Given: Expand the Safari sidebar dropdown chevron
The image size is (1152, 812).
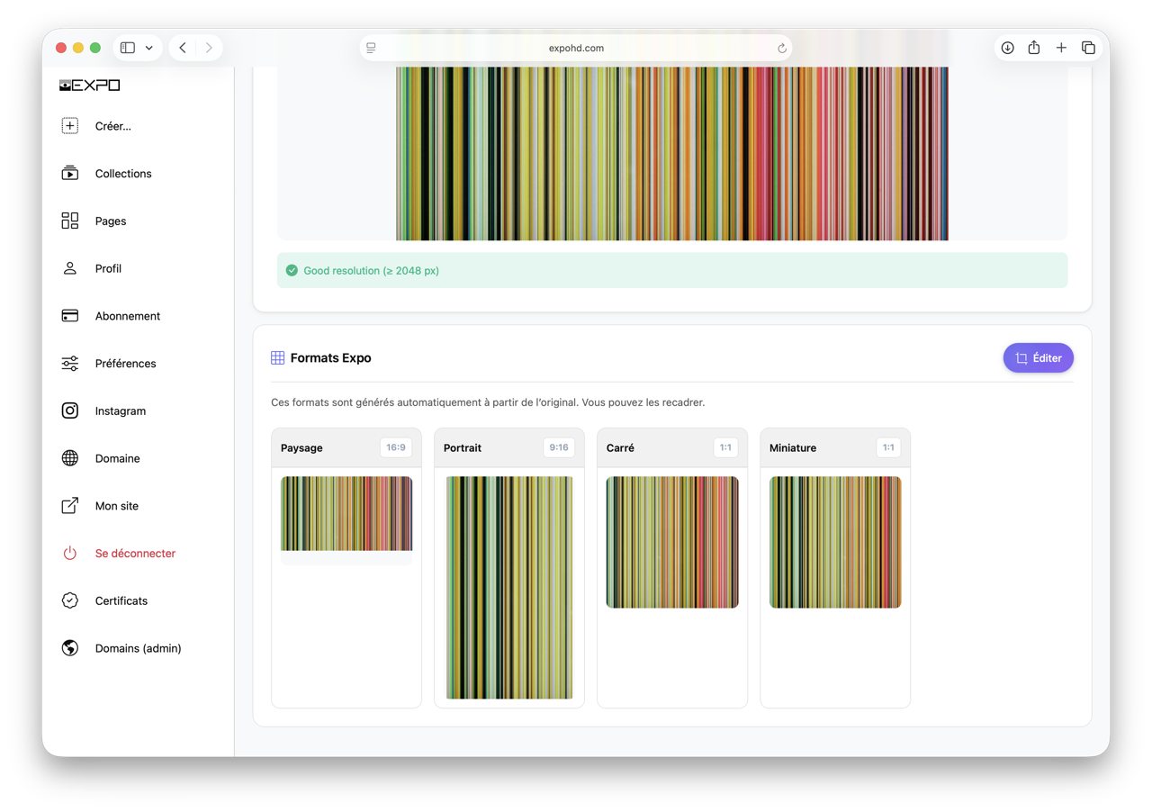Looking at the screenshot, I should pyautogui.click(x=149, y=48).
